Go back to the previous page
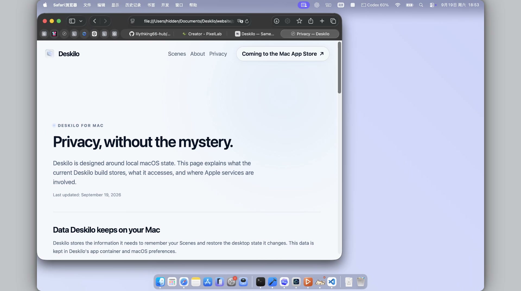This screenshot has height=291, width=521. [95, 21]
